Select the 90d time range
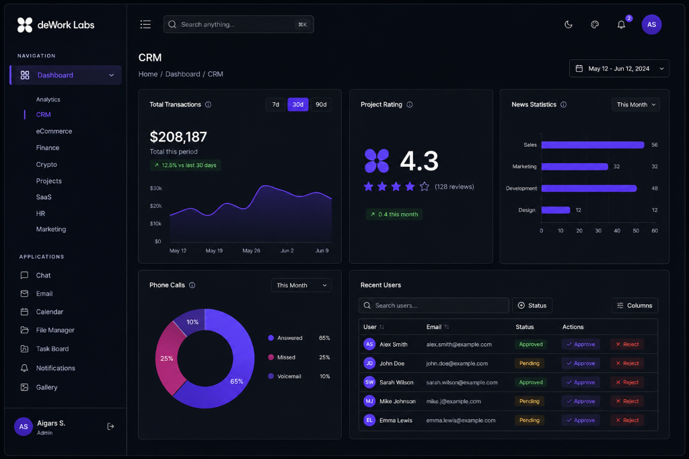This screenshot has height=459, width=689. pyautogui.click(x=321, y=104)
